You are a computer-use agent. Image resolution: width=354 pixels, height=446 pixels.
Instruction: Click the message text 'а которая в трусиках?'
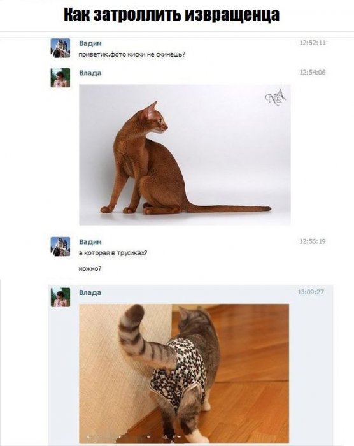pyautogui.click(x=113, y=253)
